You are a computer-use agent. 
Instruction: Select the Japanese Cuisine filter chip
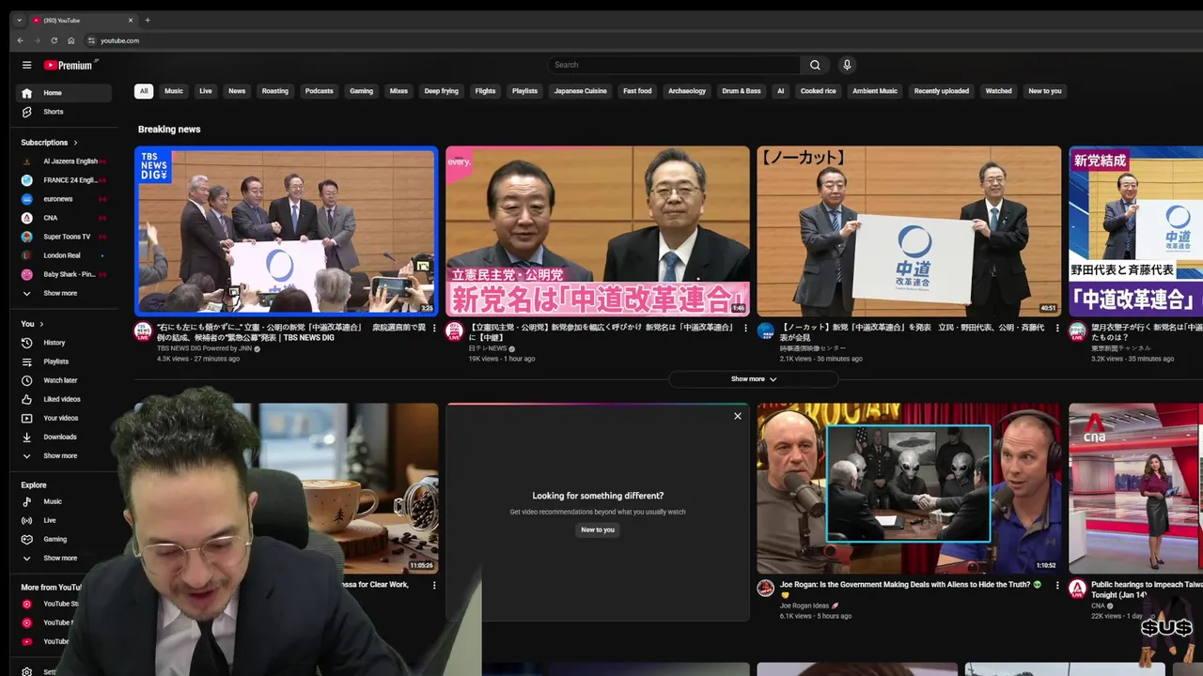coord(580,91)
